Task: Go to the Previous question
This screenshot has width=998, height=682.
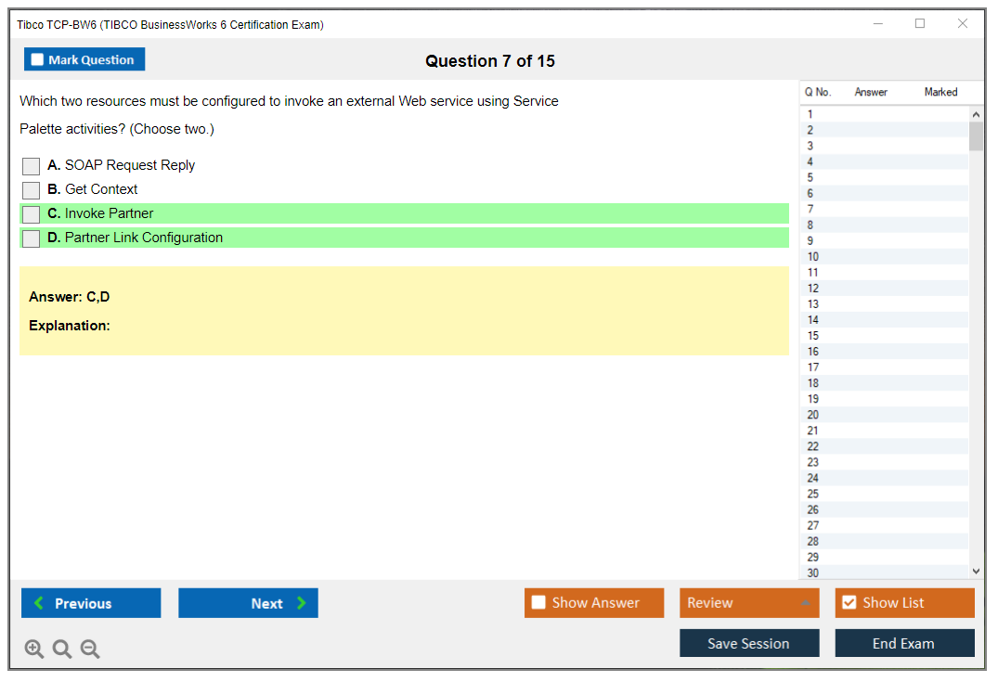Action: (x=91, y=603)
